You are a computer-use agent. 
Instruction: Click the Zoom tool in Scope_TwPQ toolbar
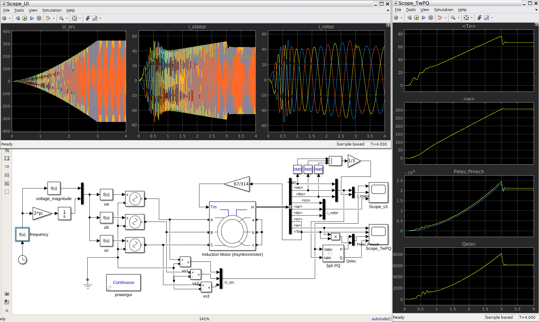click(x=453, y=18)
